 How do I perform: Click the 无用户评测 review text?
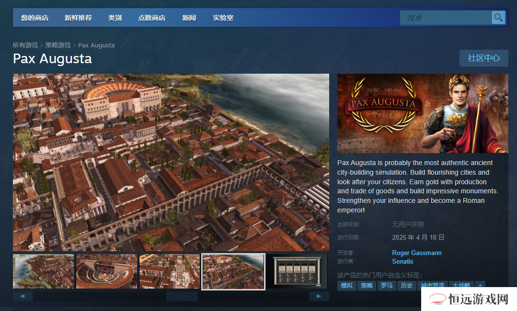(408, 224)
